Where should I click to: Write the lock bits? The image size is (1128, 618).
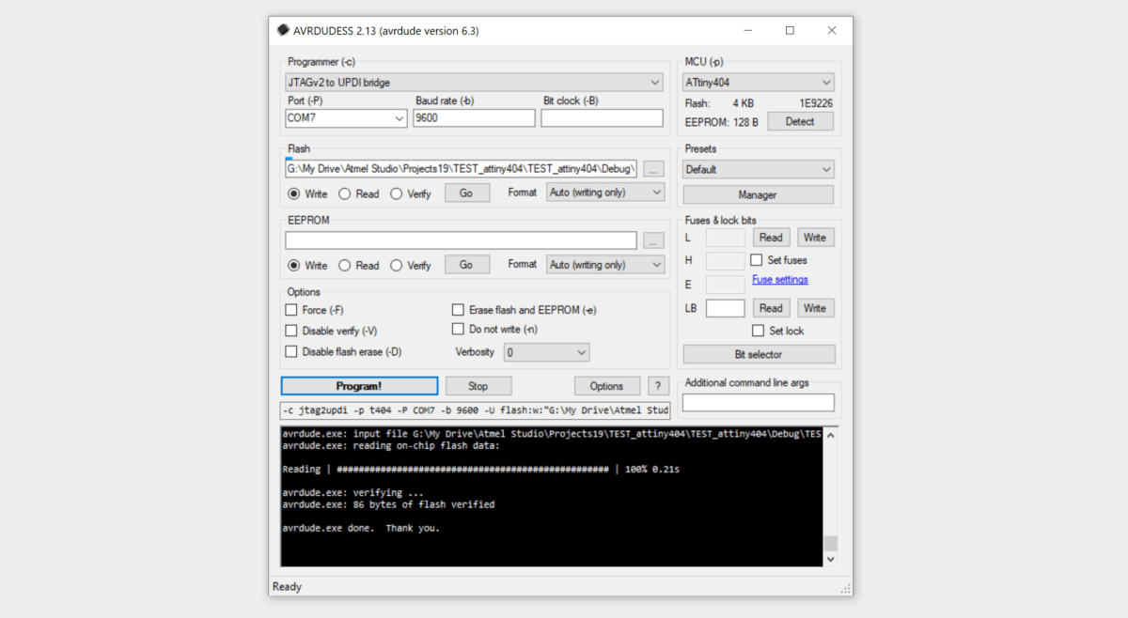point(815,308)
